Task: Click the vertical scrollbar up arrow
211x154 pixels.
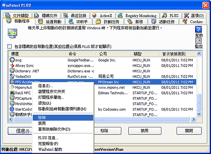Action: coord(199,54)
